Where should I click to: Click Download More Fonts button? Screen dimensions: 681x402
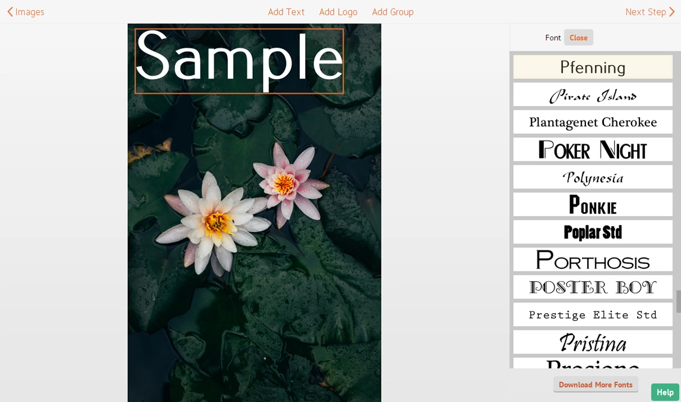(x=595, y=385)
